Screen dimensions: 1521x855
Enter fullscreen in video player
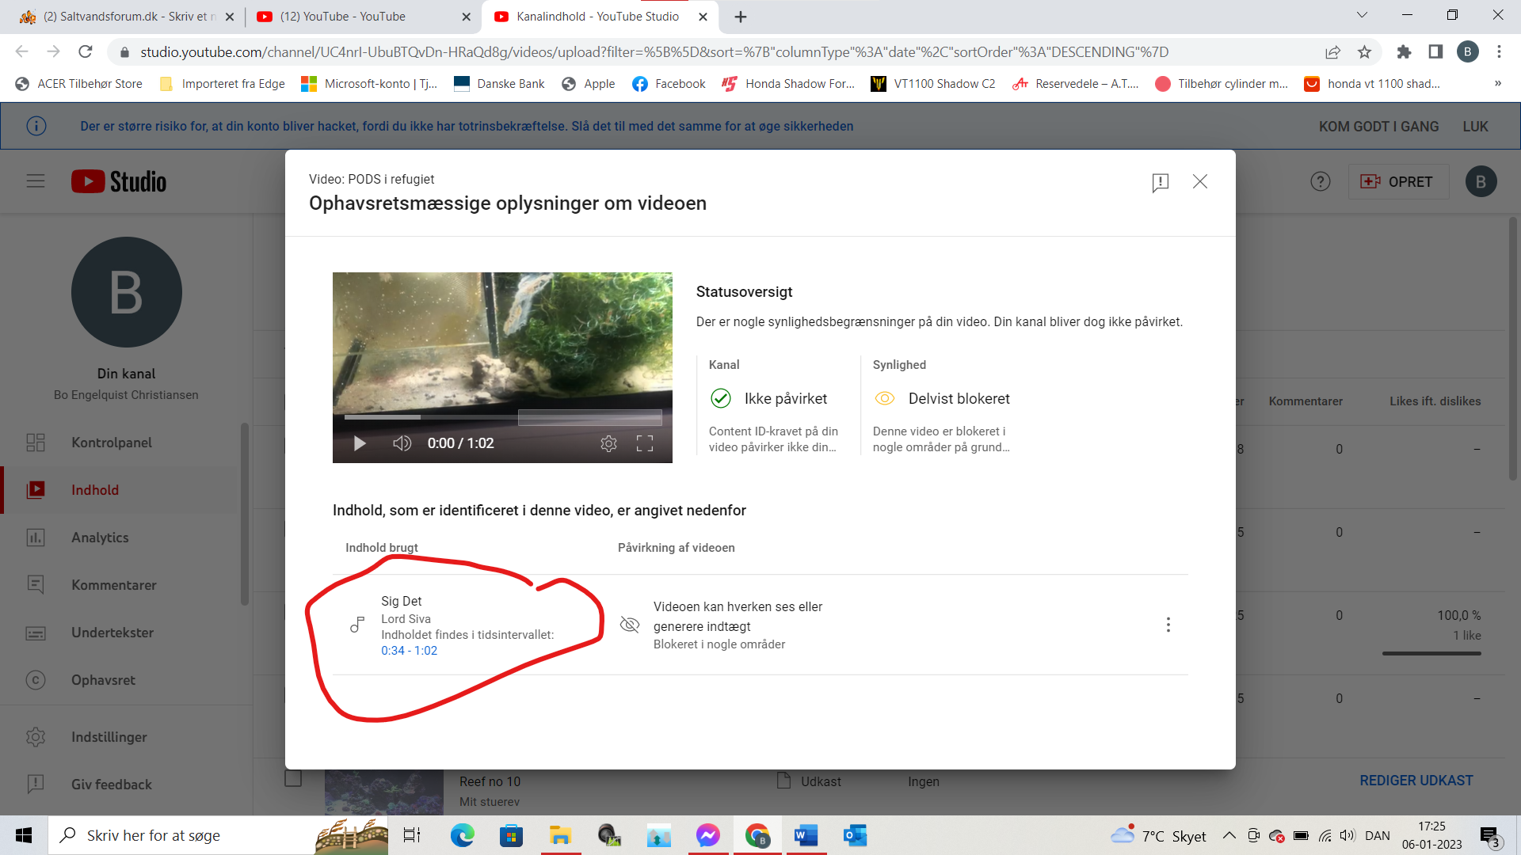[x=645, y=443]
